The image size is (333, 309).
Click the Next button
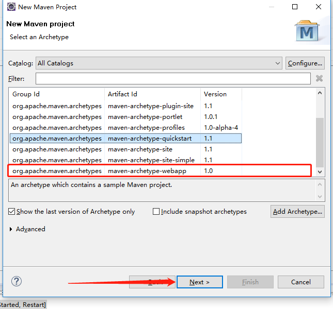200,282
